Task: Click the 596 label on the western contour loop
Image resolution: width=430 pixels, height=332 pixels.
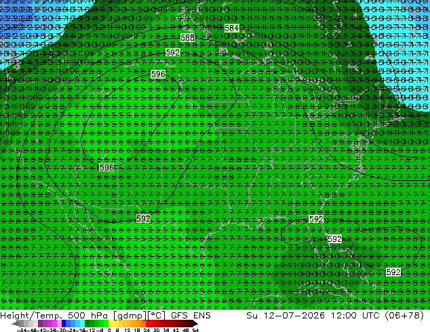Action: click(x=106, y=167)
